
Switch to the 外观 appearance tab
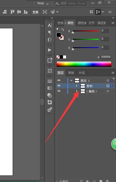[x=82, y=73]
